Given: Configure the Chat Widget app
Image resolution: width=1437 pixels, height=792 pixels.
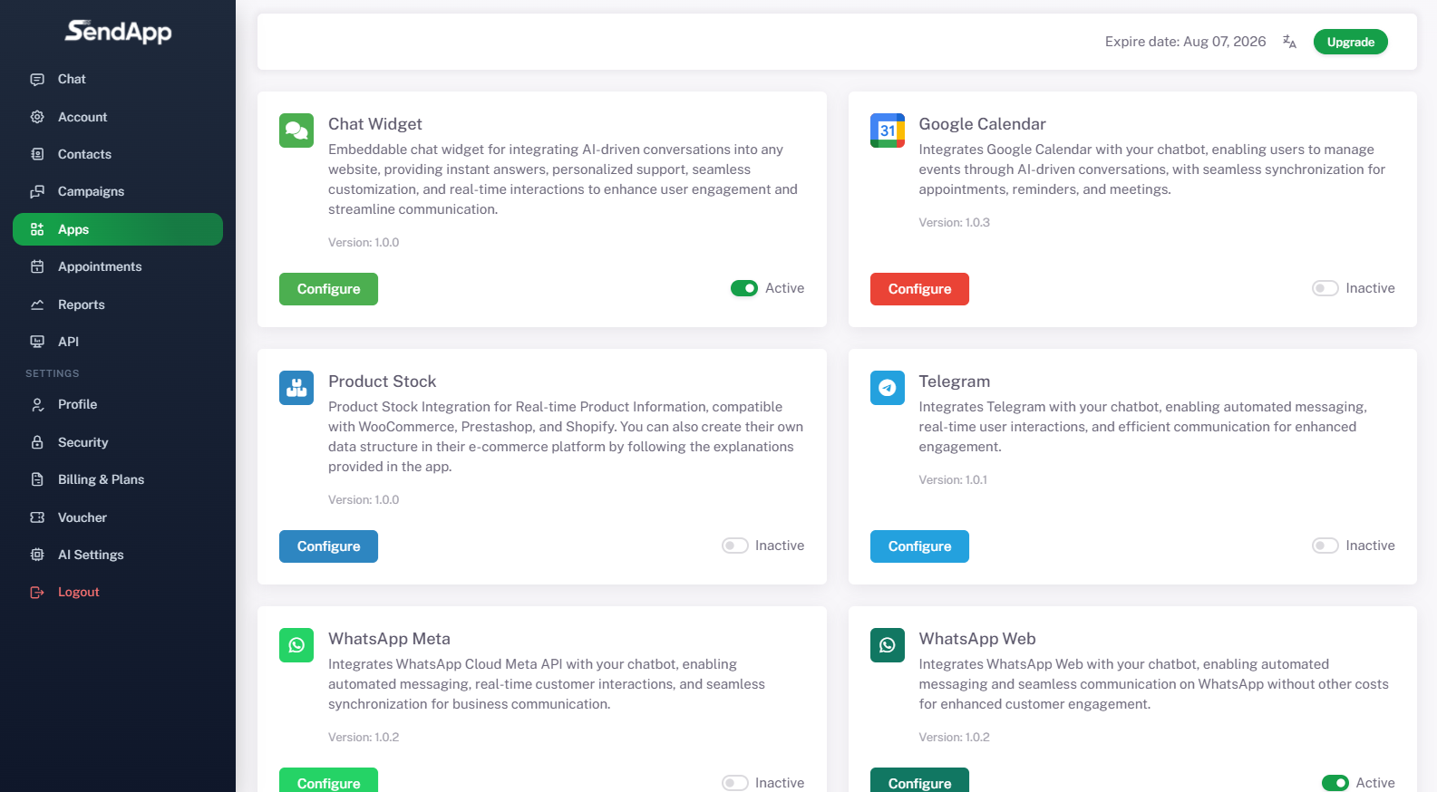Looking at the screenshot, I should click(x=328, y=289).
